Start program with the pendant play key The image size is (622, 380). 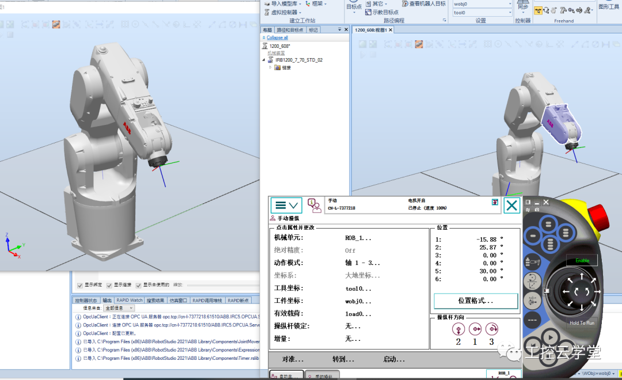[550, 337]
